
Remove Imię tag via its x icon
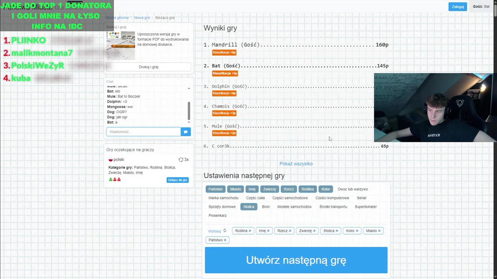tap(268, 231)
